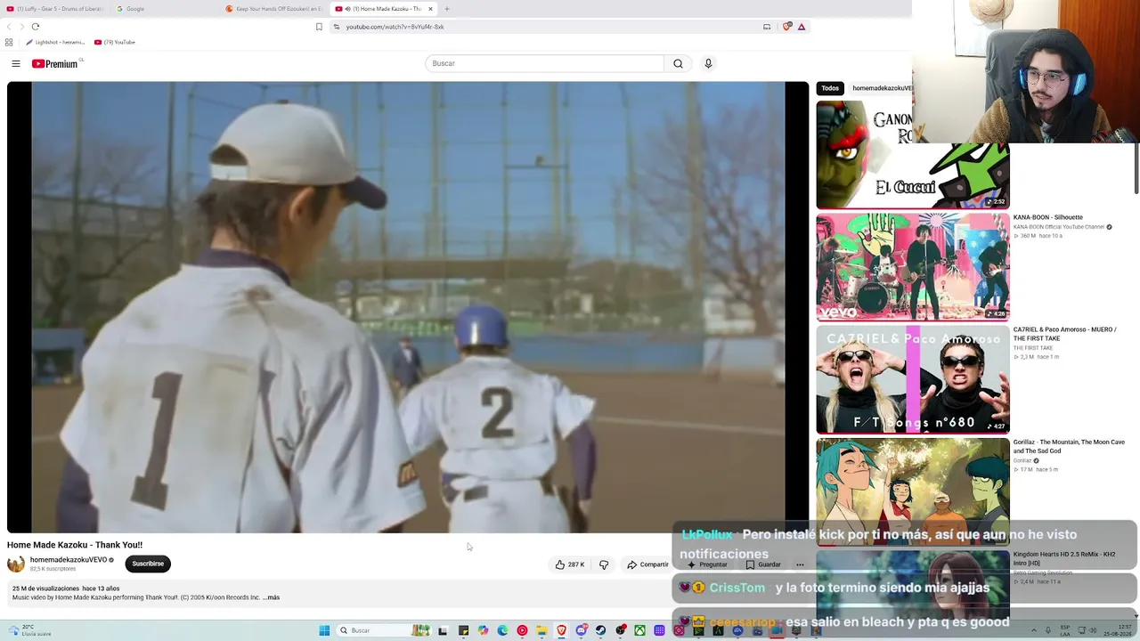Image resolution: width=1140 pixels, height=641 pixels.
Task: Open more actions three-dot menu
Action: 800,564
